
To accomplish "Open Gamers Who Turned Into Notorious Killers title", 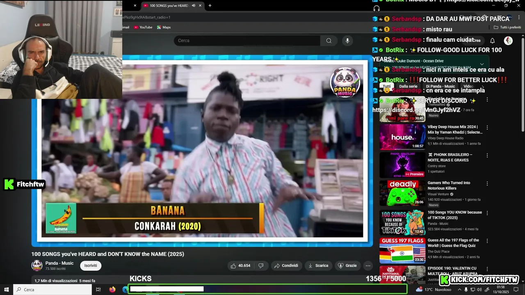I will pyautogui.click(x=449, y=185).
